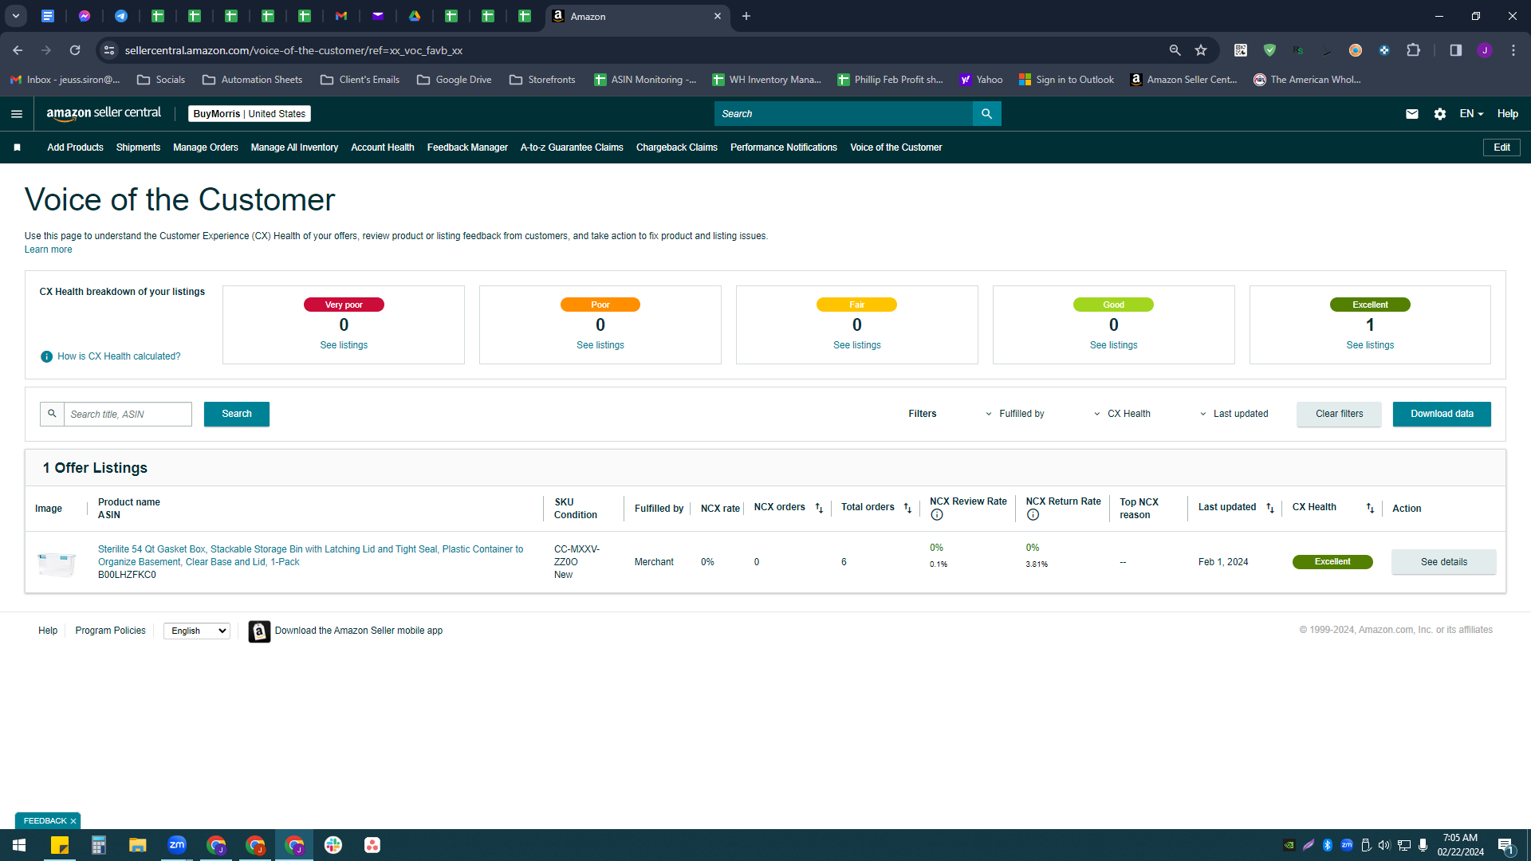
Task: Bookmark this page with the star icon
Action: tap(1201, 50)
